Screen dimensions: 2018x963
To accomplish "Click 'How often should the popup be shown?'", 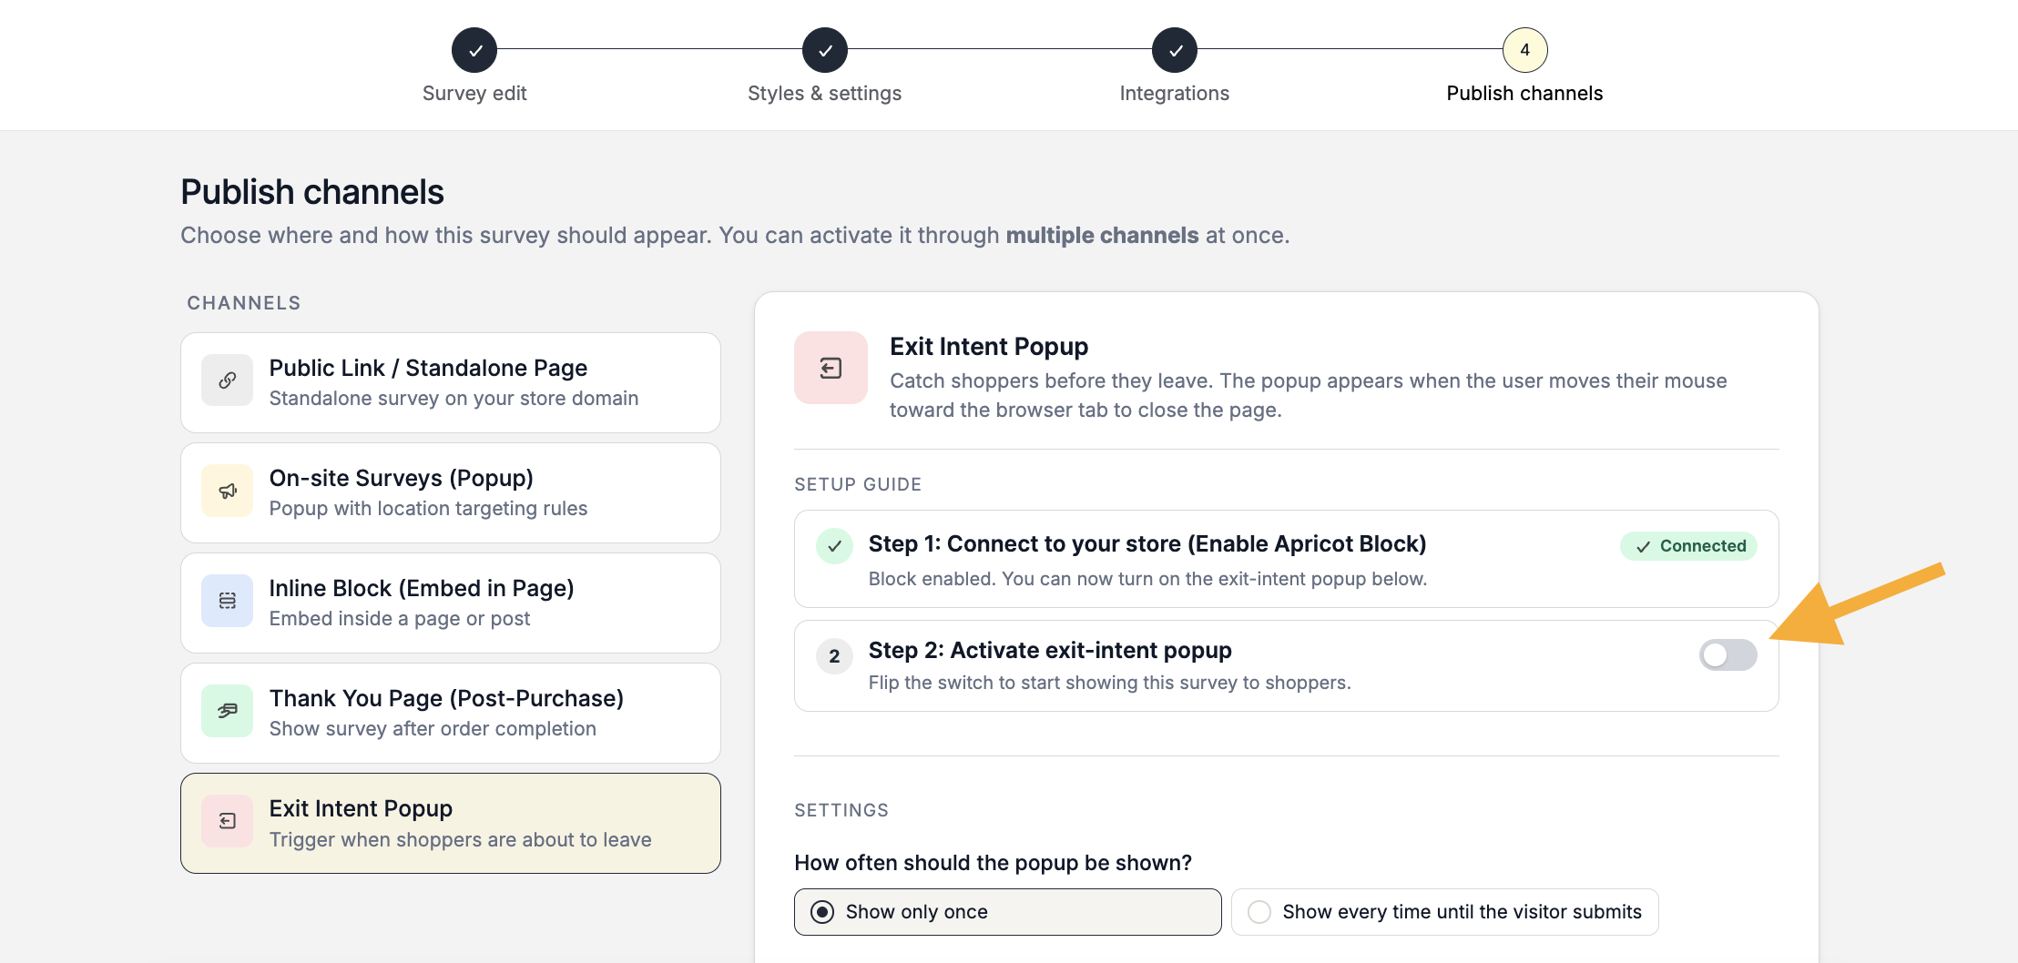I will click(993, 863).
